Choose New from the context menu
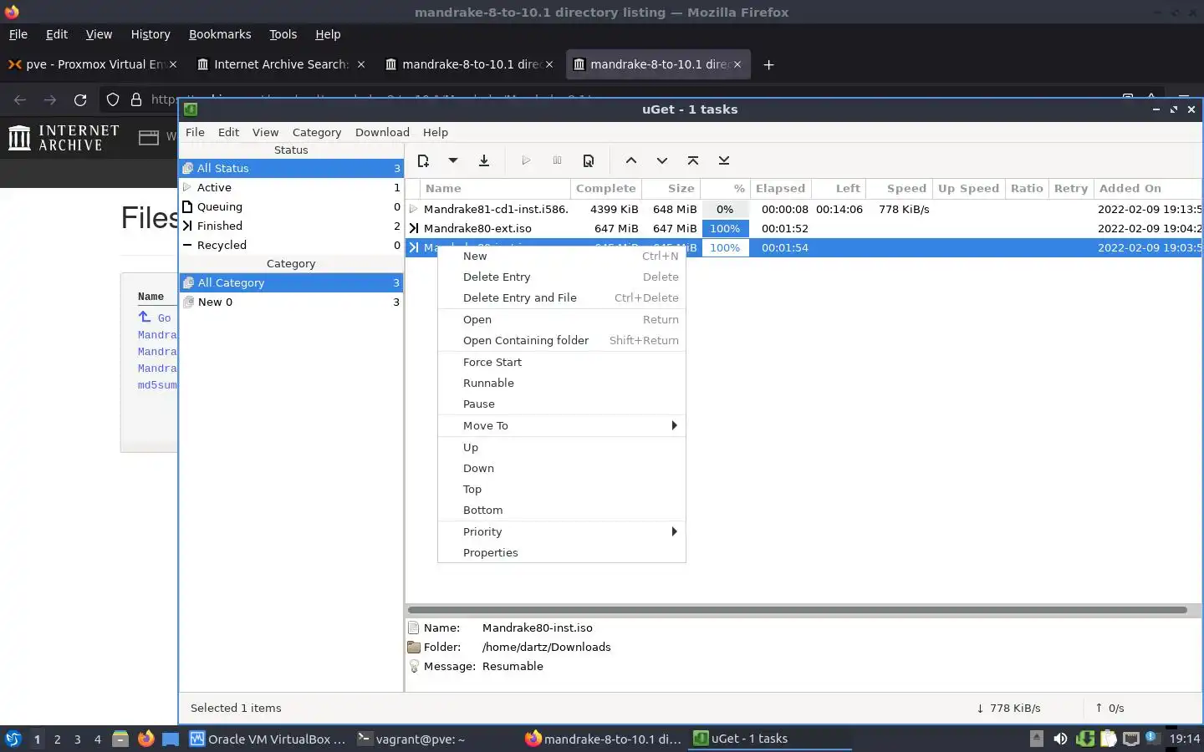This screenshot has width=1204, height=752. click(561, 256)
